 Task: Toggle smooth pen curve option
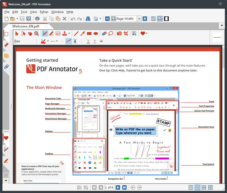tap(68, 41)
